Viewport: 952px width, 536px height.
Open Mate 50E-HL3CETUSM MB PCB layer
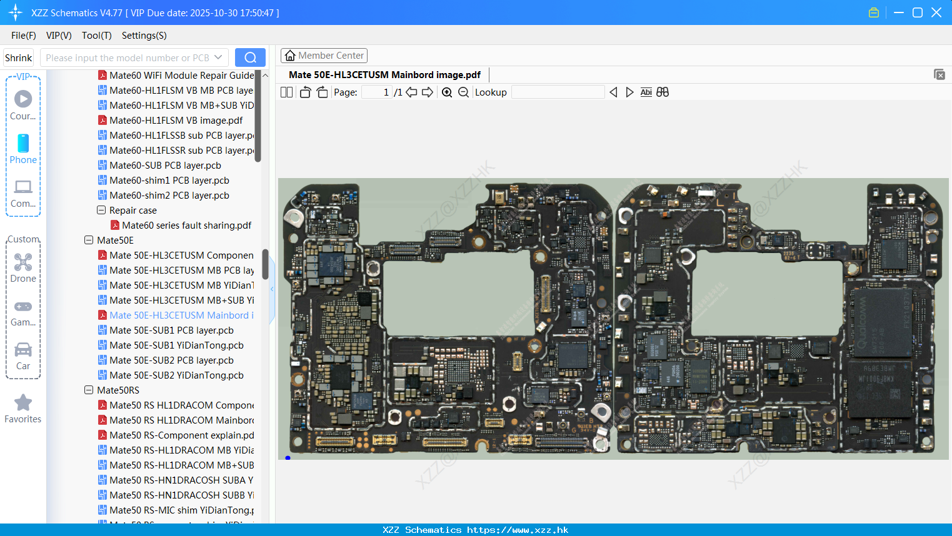pos(176,270)
